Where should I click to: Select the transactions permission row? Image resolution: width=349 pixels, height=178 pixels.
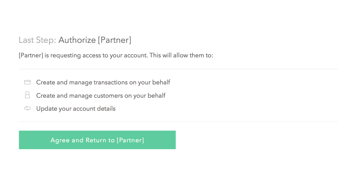point(103,82)
